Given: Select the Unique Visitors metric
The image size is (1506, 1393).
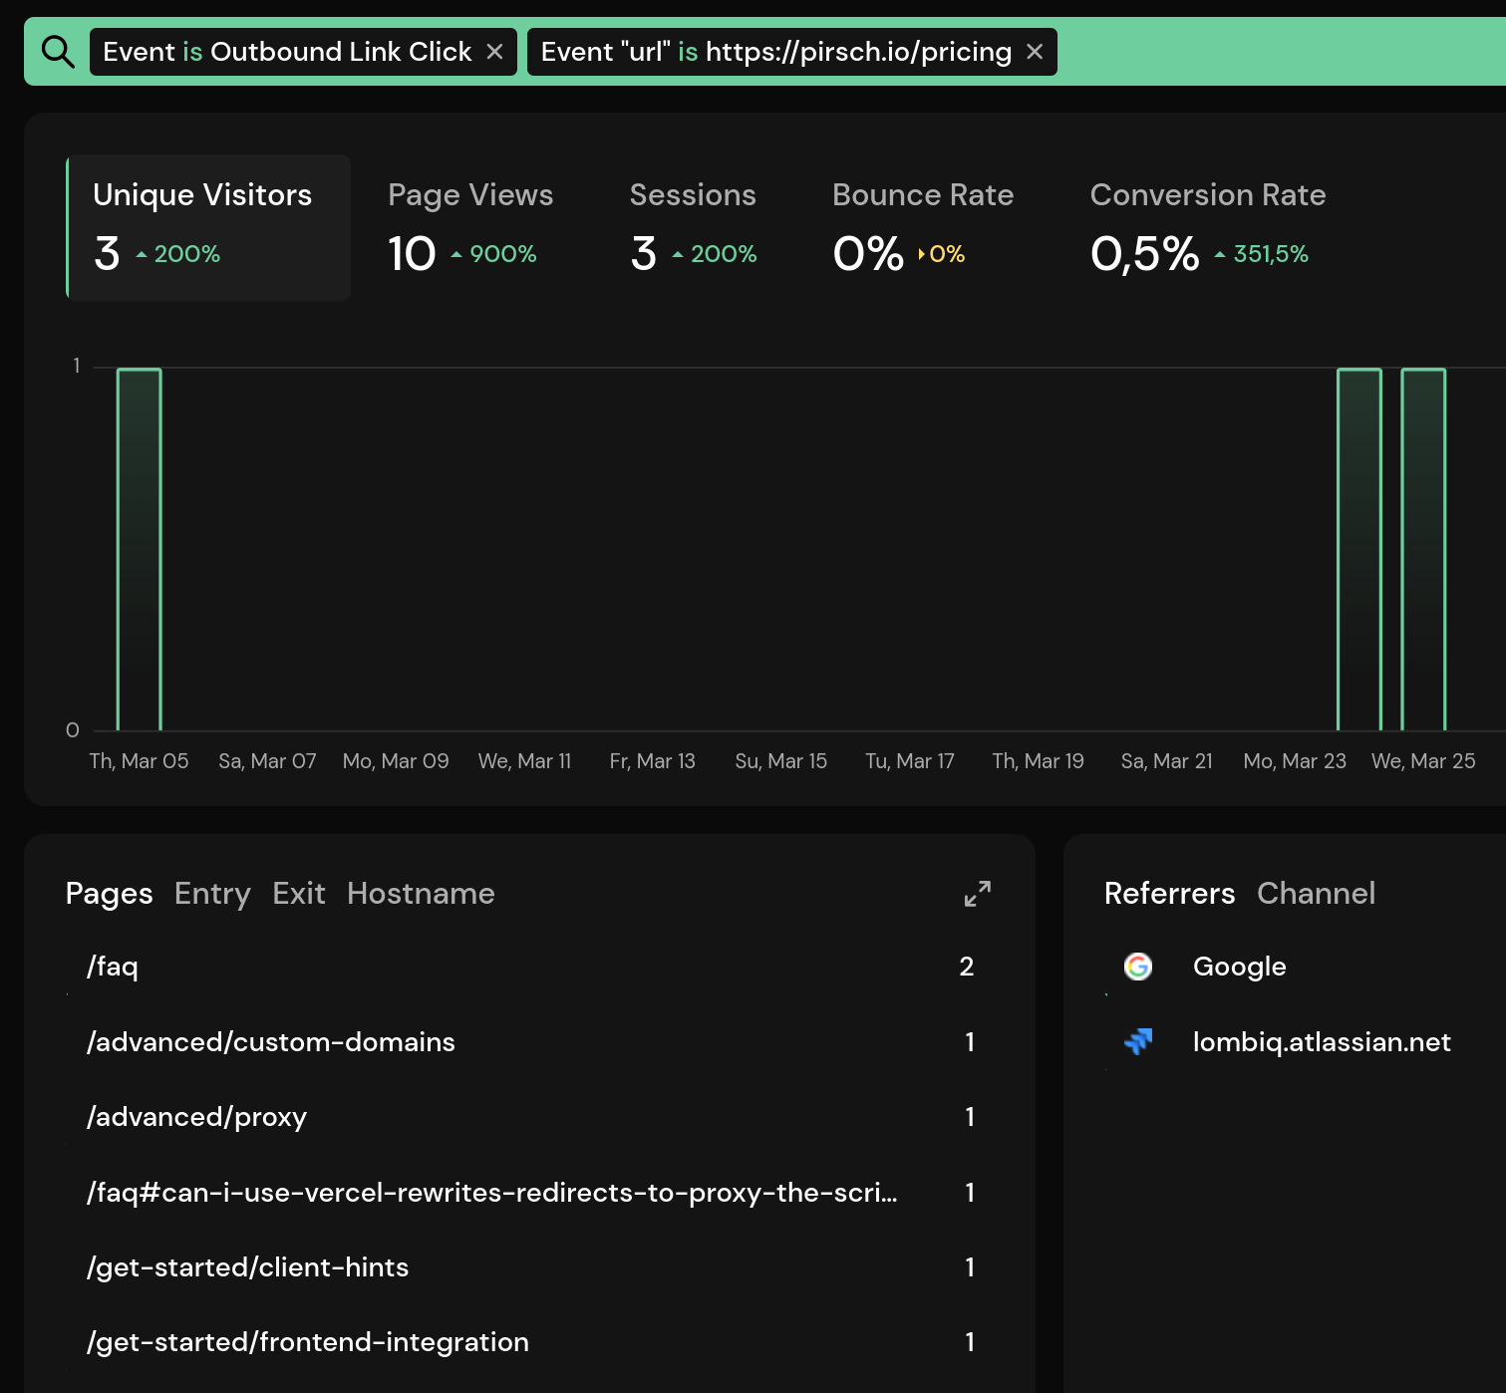Looking at the screenshot, I should 208,227.
